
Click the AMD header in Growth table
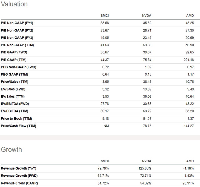pos(190,161)
